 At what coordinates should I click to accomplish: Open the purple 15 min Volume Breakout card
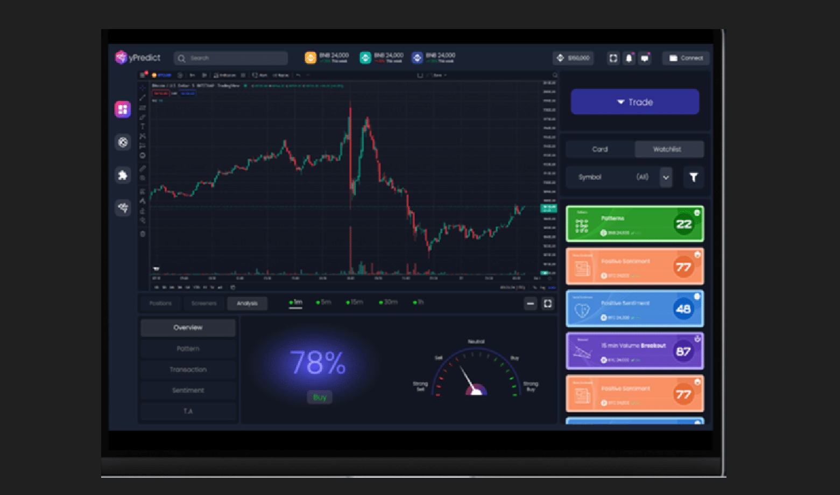635,351
